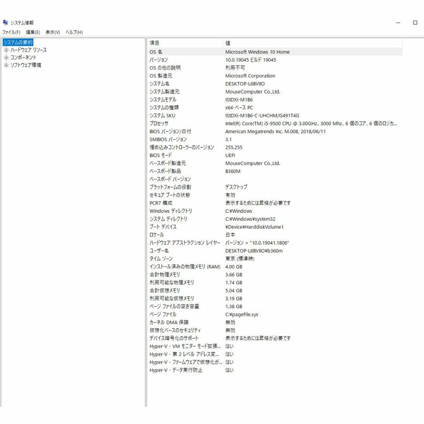Image resolution: width=424 pixels, height=424 pixels.
Task: Select the カーネル DMA 保護 row
Action: click(x=275, y=322)
